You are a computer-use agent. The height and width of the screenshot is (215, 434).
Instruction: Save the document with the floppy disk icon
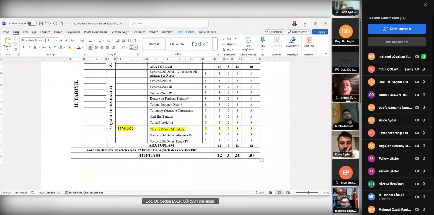41,23
